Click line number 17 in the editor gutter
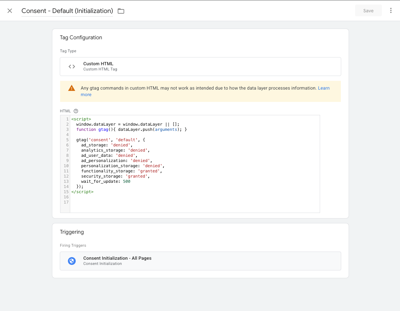This screenshot has width=400, height=311. [x=66, y=202]
